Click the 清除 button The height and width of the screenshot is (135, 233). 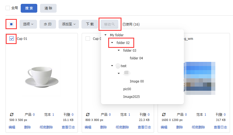tap(48, 8)
